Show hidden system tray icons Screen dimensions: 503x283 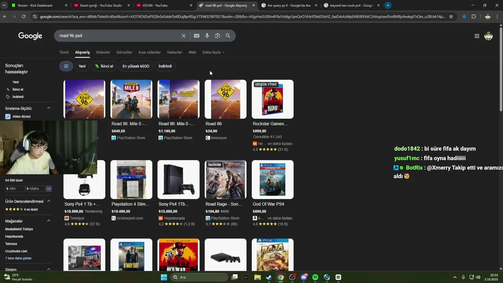[455, 277]
